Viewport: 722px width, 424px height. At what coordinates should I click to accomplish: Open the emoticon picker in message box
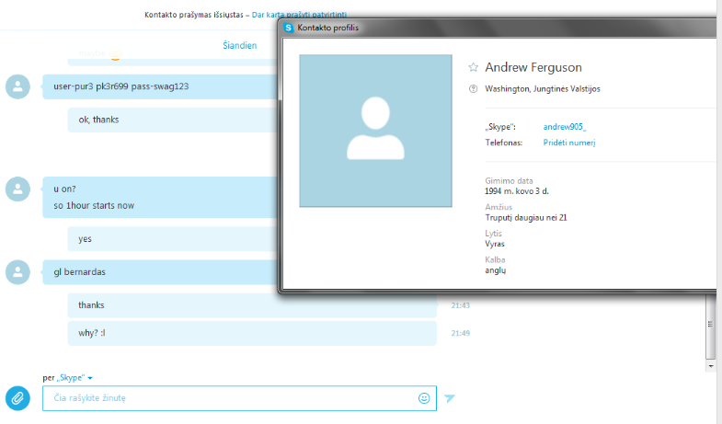[x=424, y=398]
